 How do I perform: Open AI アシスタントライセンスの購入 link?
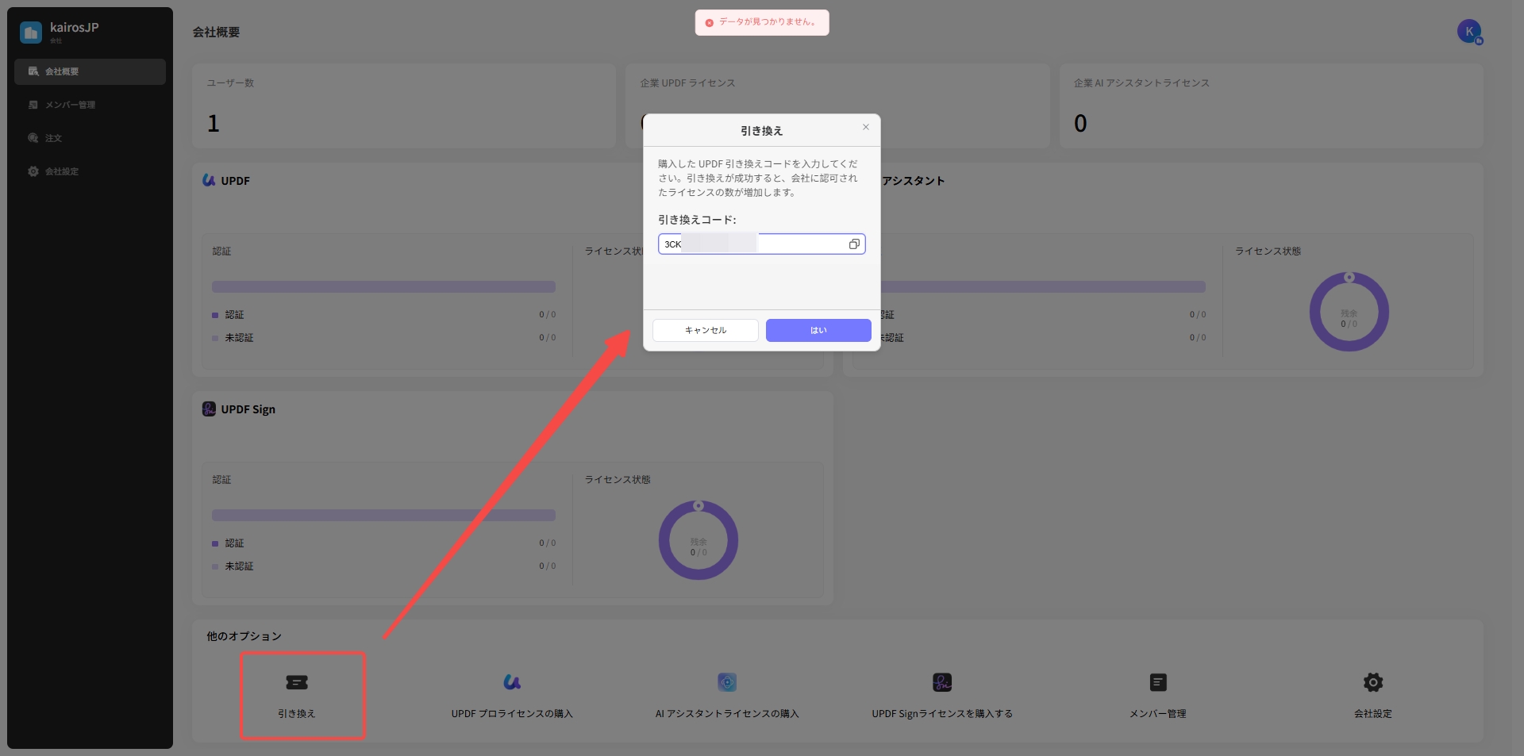coord(727,714)
